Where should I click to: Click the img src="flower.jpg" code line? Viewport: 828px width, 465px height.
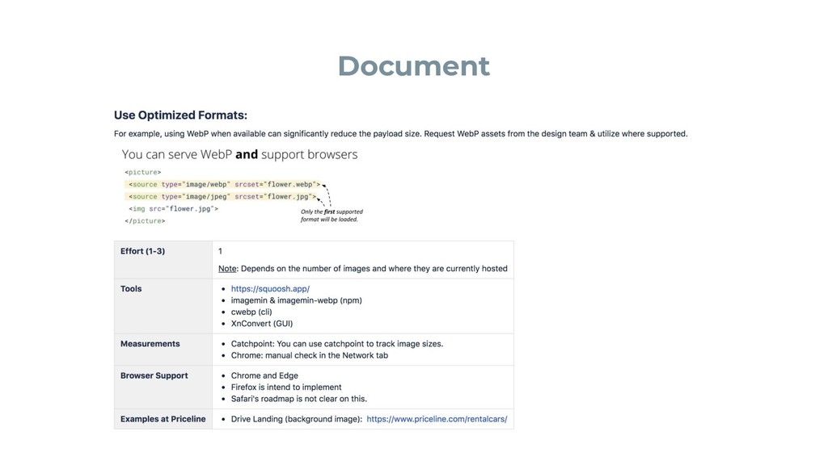(x=173, y=209)
